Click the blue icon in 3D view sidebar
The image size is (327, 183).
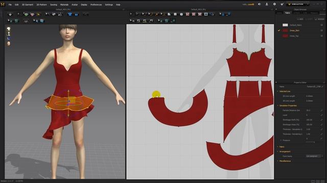coord(9,39)
